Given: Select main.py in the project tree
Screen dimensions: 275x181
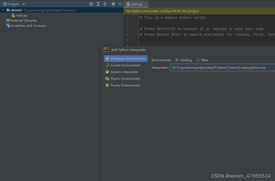Looking at the screenshot, I should click(20, 15).
